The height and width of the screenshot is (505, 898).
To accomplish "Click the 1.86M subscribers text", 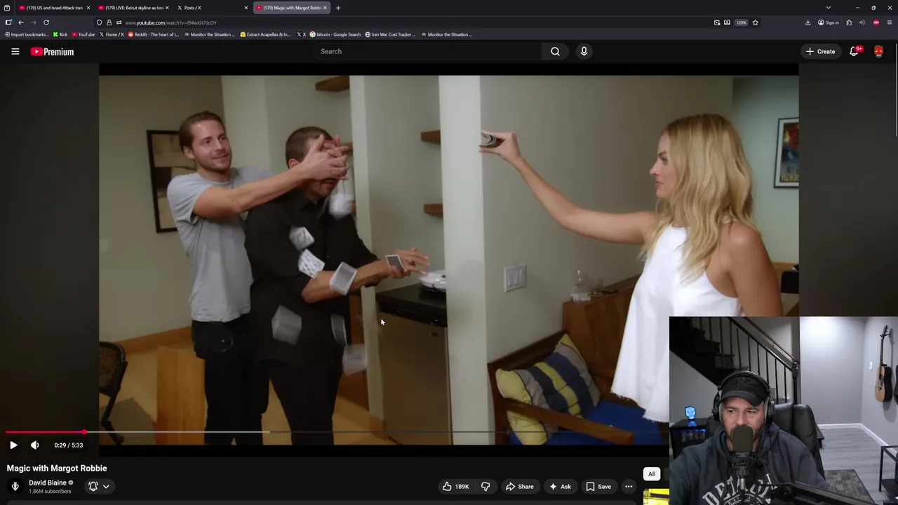I will click(50, 492).
